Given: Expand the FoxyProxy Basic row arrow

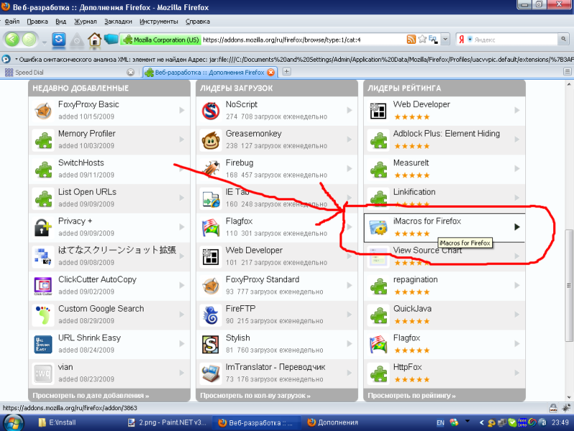Looking at the screenshot, I should (x=182, y=110).
